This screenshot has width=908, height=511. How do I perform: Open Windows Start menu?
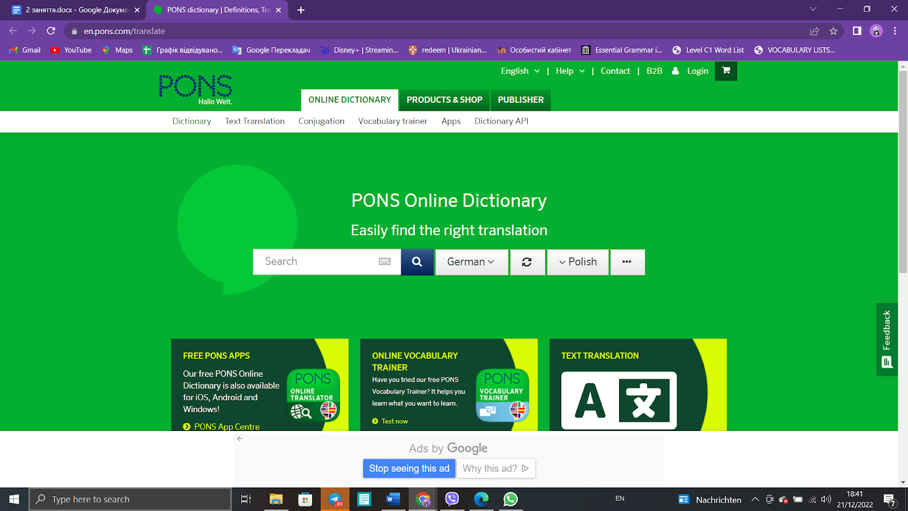[x=14, y=499]
